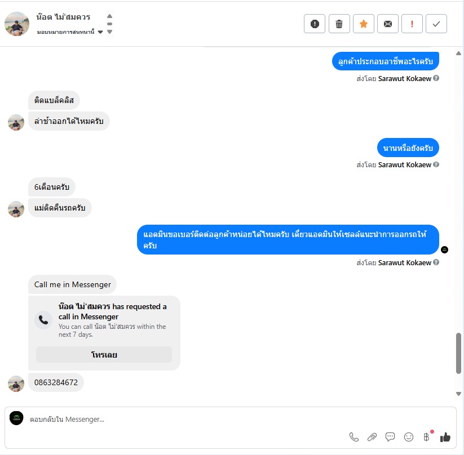This screenshot has height=455, width=464.
Task: Flag conversation as priority with the red exclamation
Action: click(412, 24)
